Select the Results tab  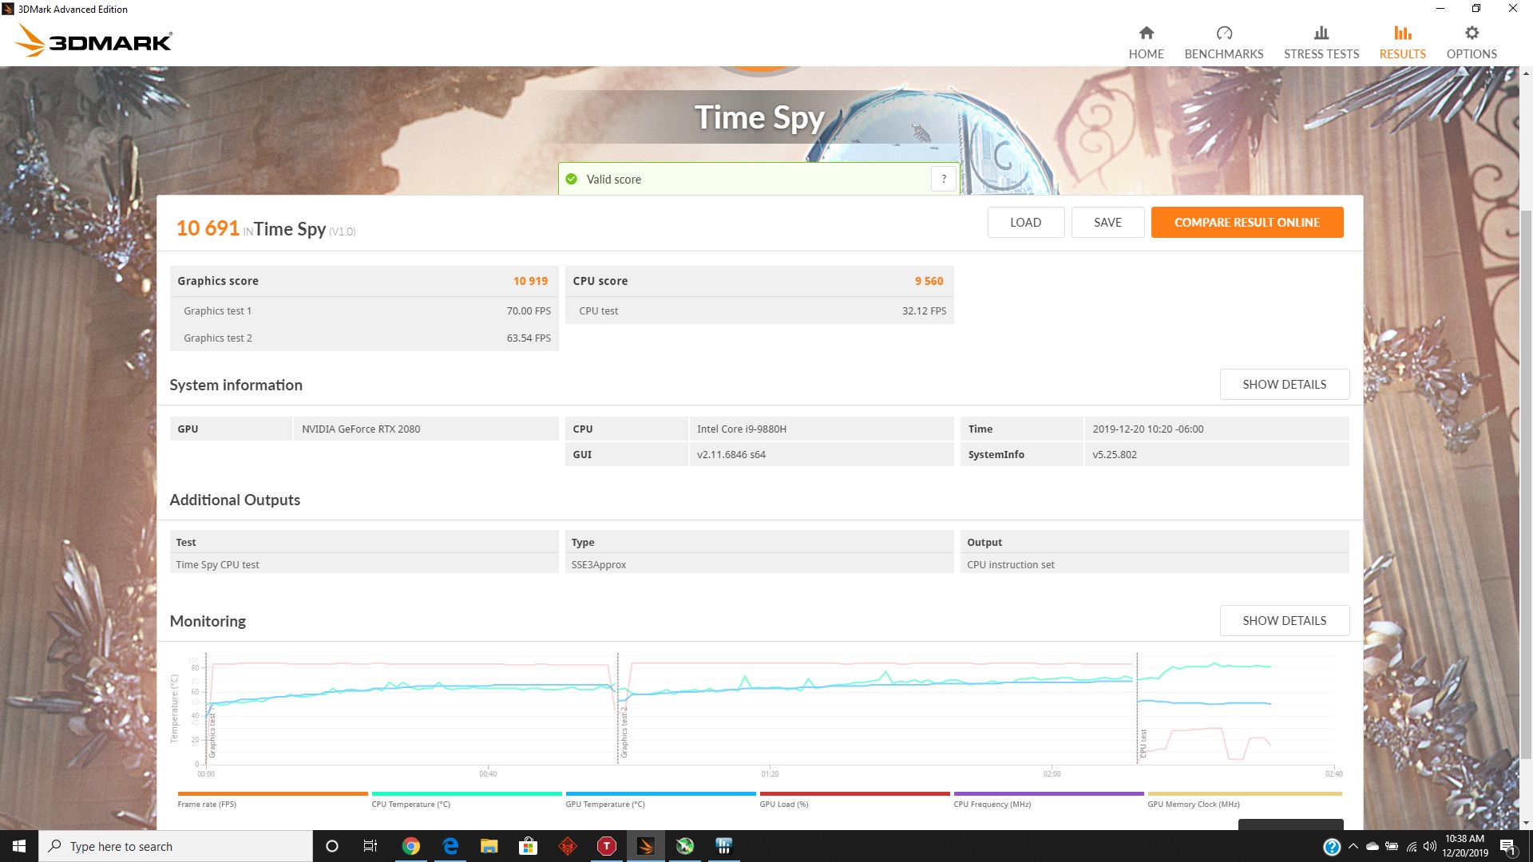[x=1402, y=42]
